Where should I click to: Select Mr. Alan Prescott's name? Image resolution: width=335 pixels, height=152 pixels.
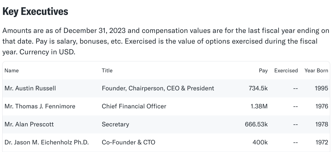pos(29,124)
